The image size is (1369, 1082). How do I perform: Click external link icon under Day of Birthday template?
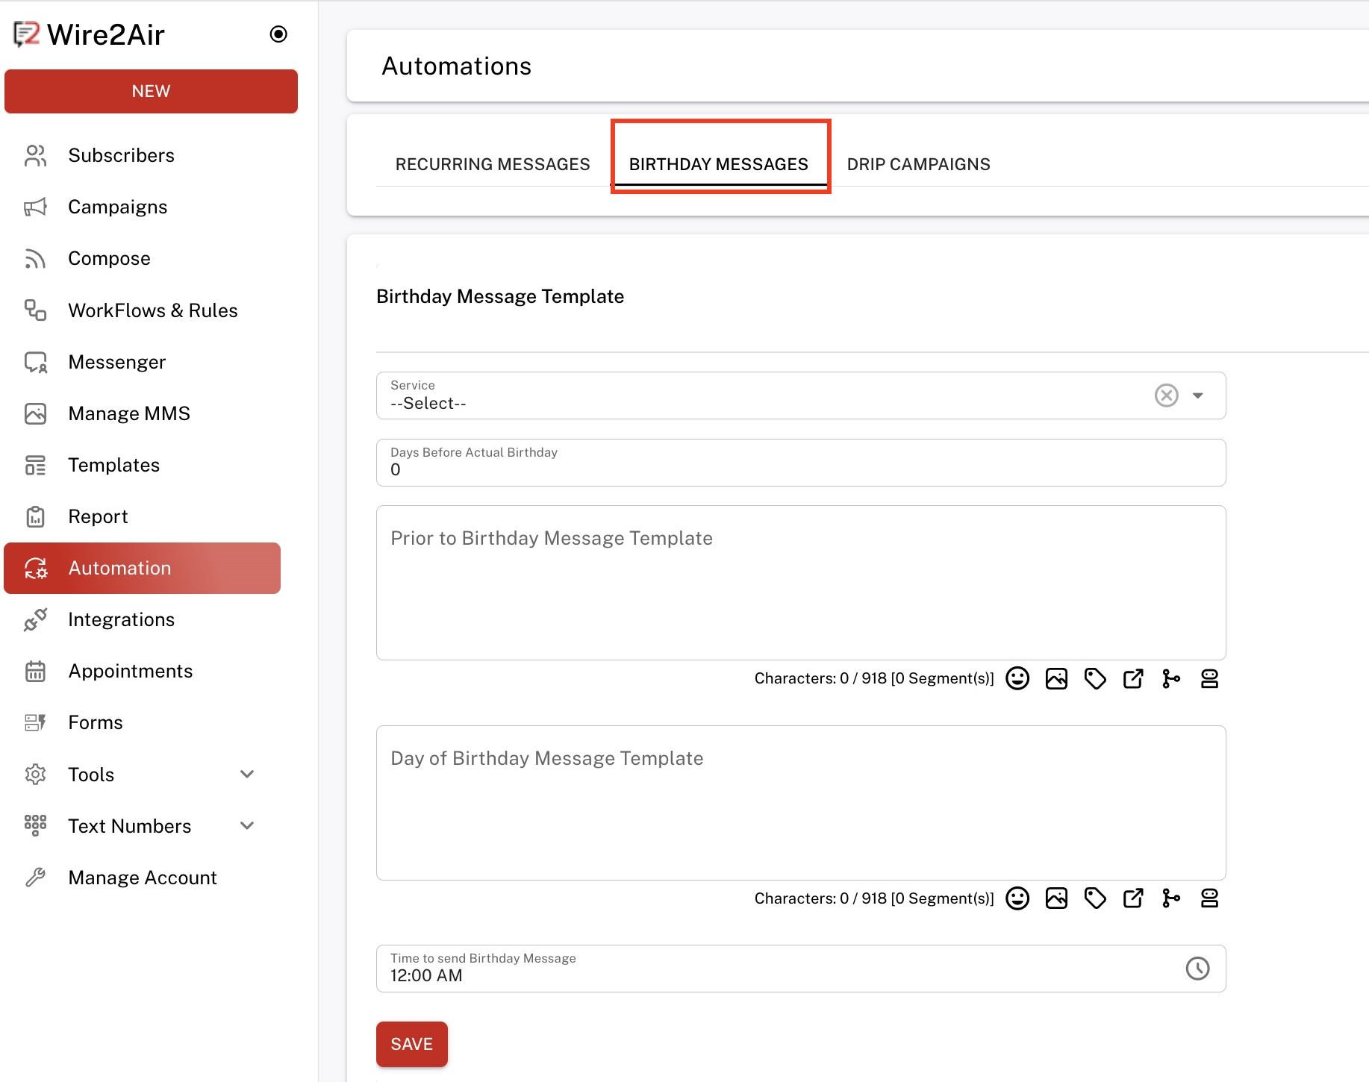[1133, 898]
